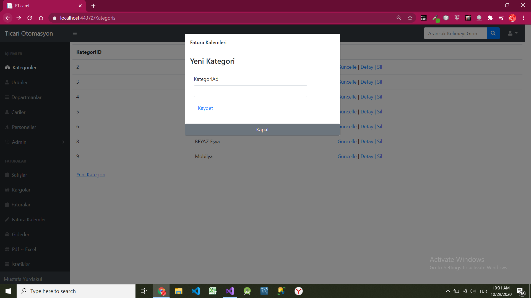Screen dimensions: 531x298
Task: Toggle the sidebar hamburger icon
Action: (75, 33)
